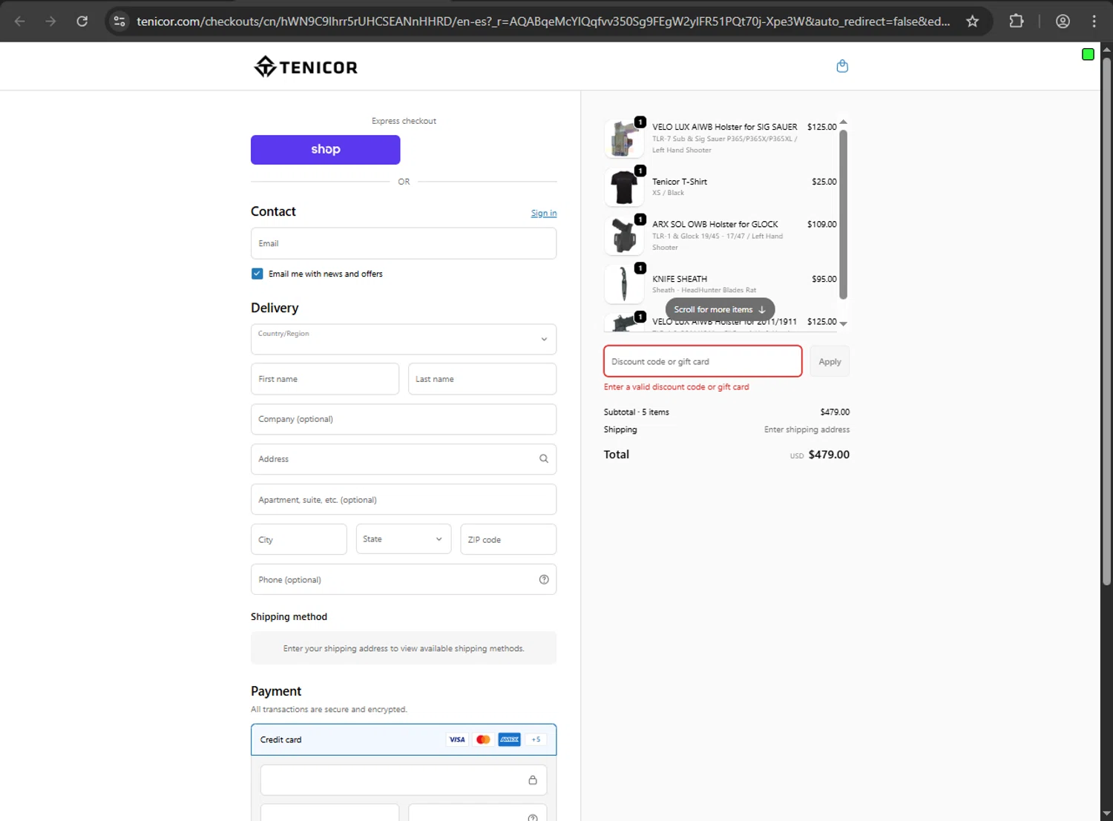Focus the First name field
Screen dimensions: 1113x821
pyautogui.click(x=325, y=379)
